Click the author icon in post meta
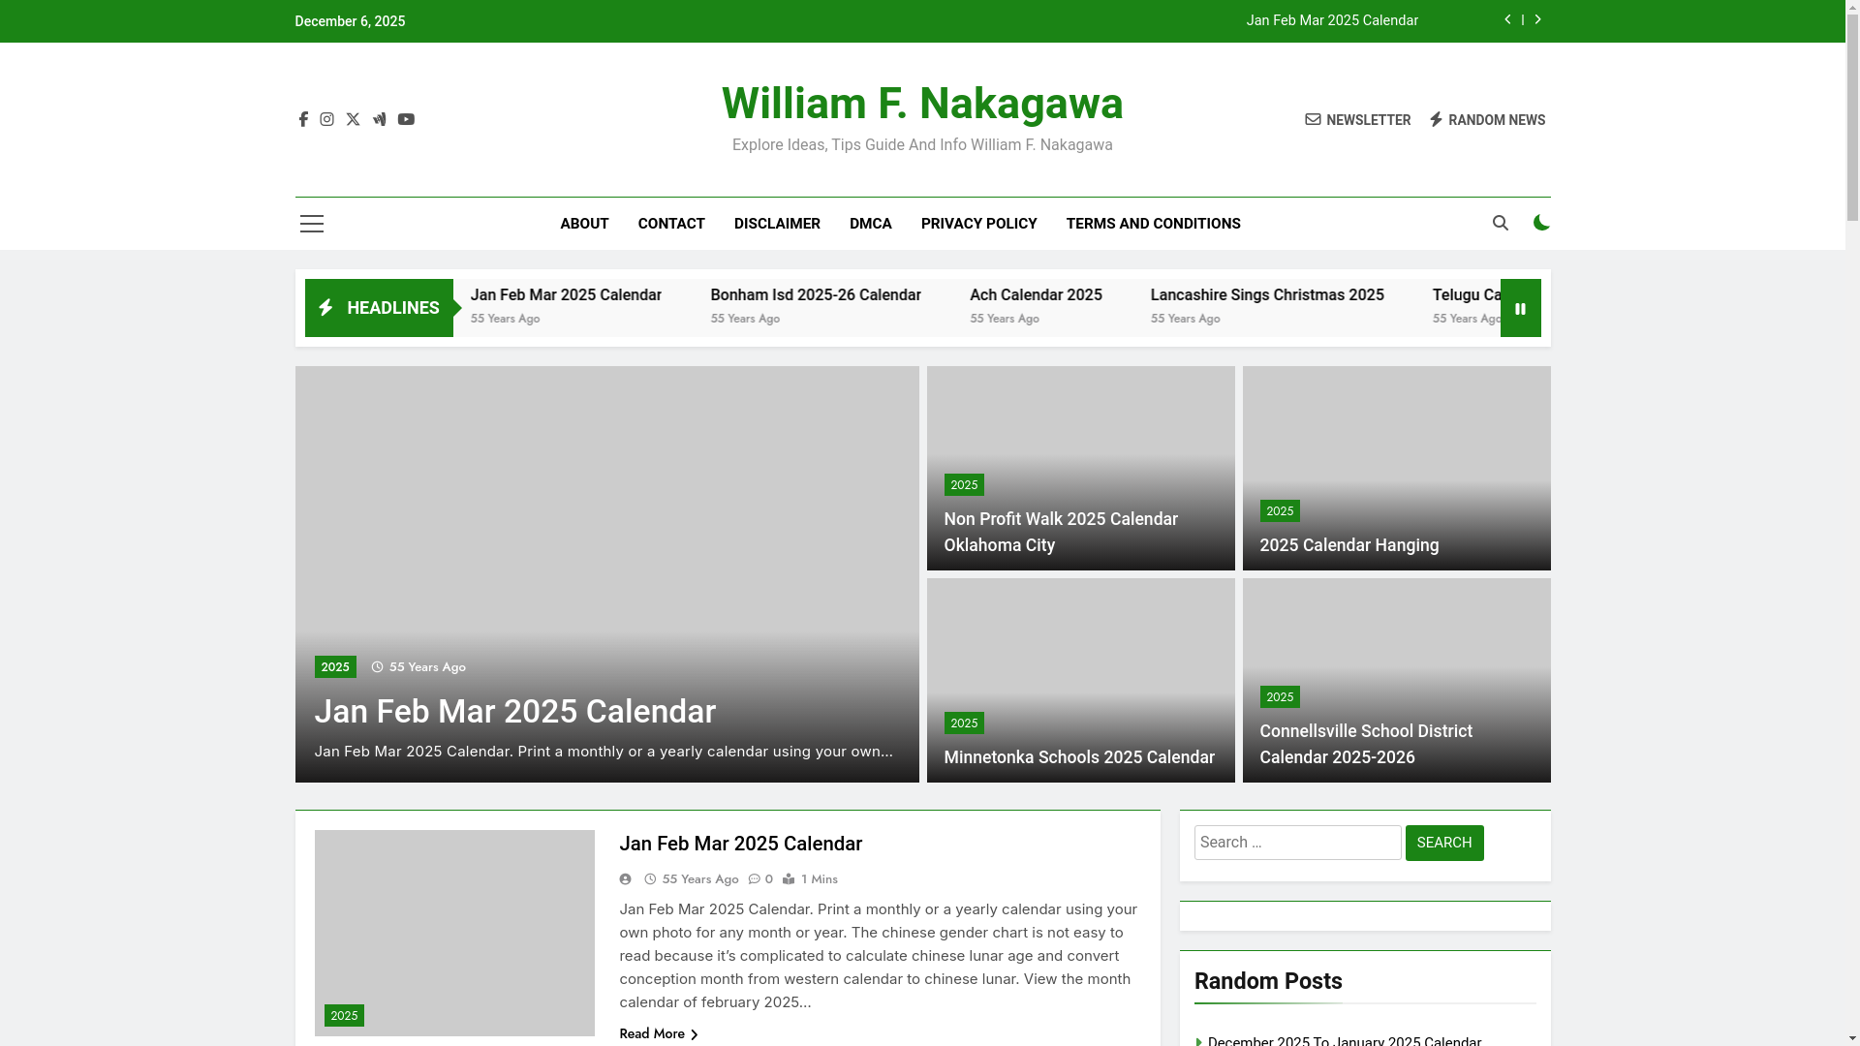Viewport: 1860px width, 1046px height. [626, 879]
